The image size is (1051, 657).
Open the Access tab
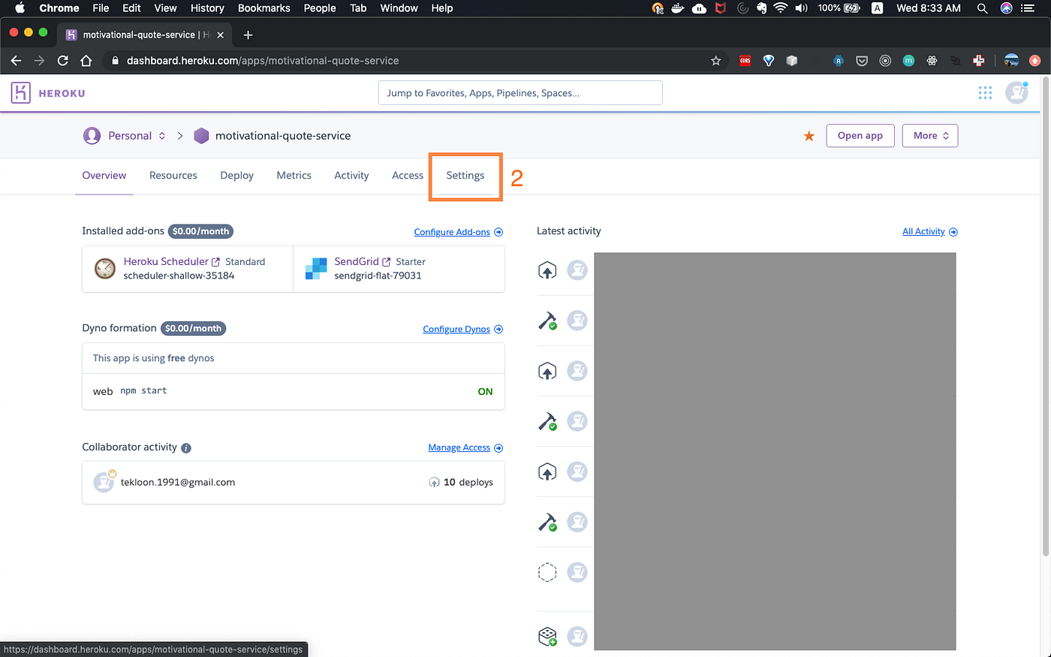[408, 176]
